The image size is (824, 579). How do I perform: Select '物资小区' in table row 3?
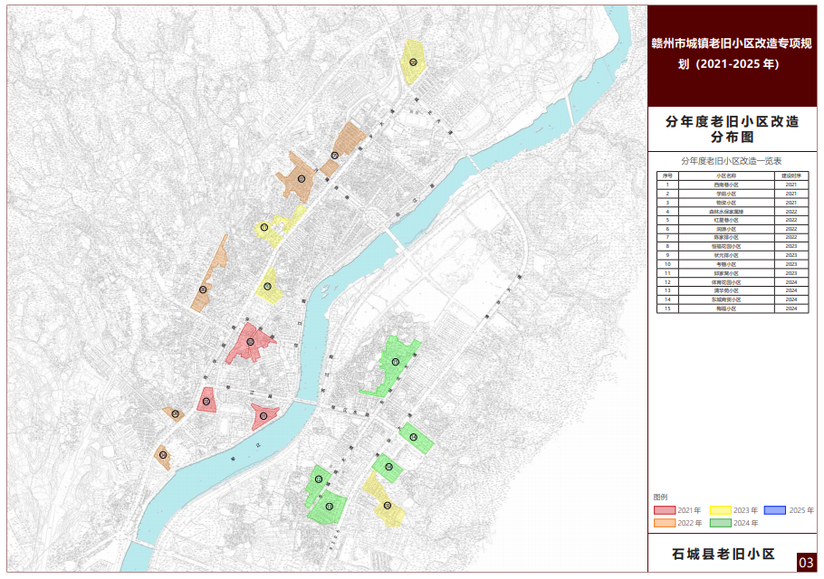pyautogui.click(x=726, y=203)
